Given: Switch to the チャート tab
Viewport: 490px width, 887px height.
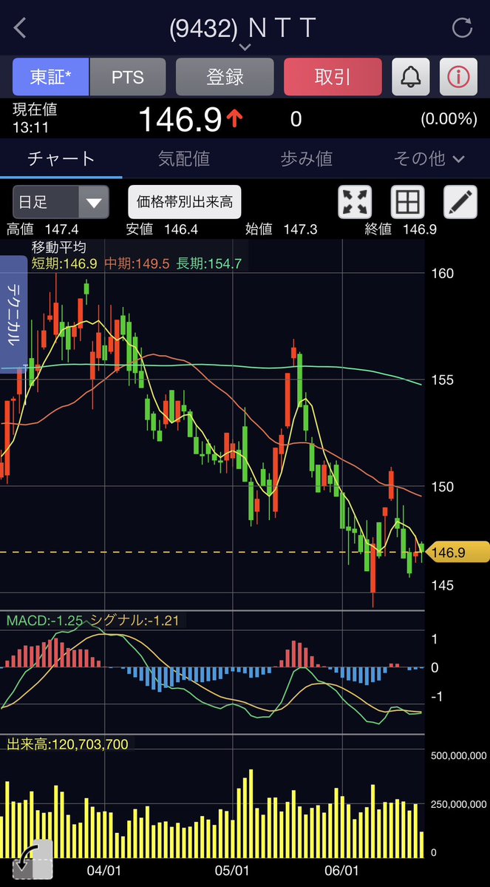Looking at the screenshot, I should [61, 159].
